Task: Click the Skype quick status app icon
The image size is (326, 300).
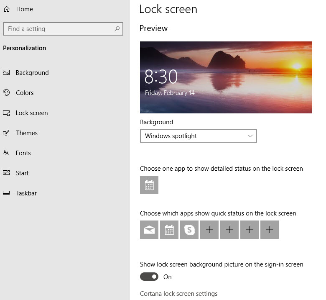Action: tap(189, 230)
